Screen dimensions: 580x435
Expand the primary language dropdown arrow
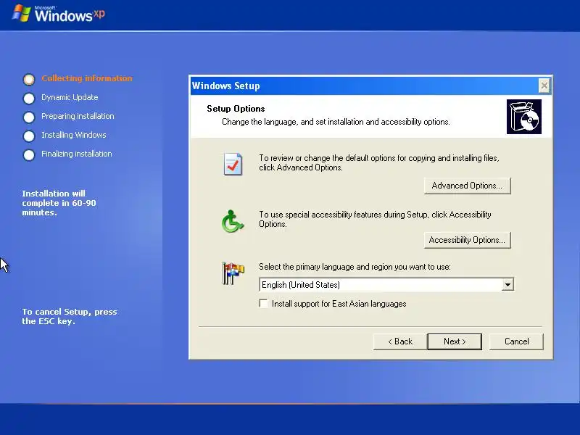508,284
